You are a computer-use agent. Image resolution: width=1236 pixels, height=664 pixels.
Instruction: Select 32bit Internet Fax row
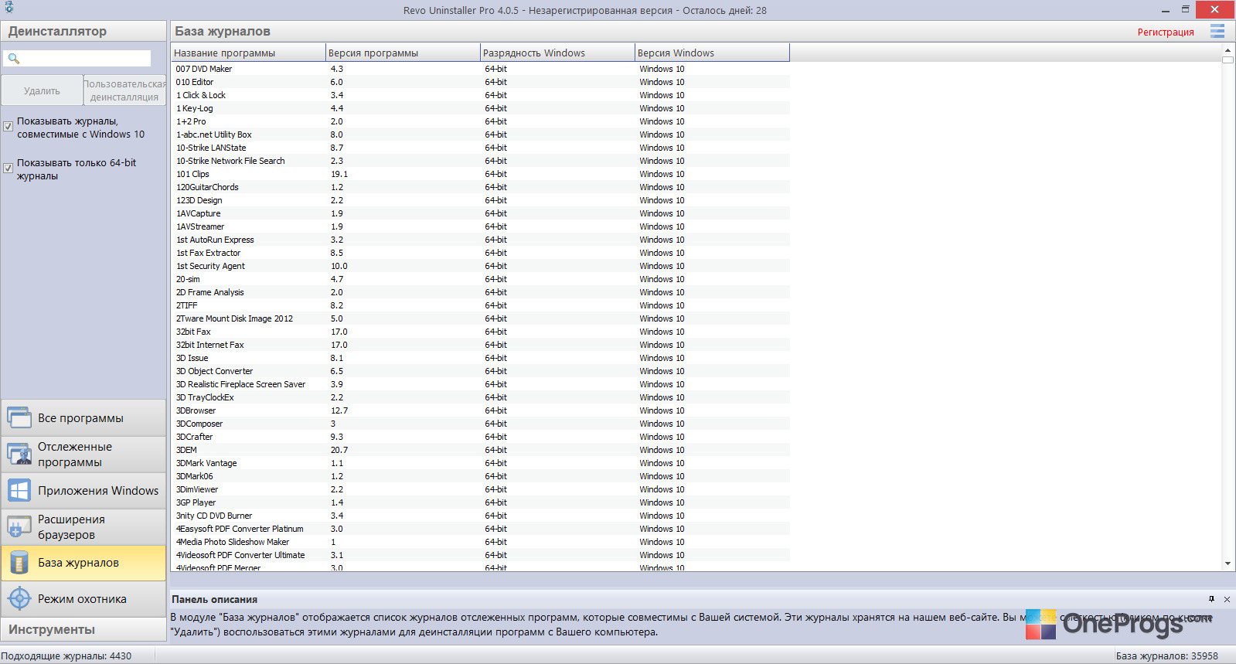click(x=480, y=345)
